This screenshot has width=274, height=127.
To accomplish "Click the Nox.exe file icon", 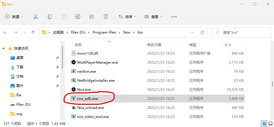I will pos(73,89).
